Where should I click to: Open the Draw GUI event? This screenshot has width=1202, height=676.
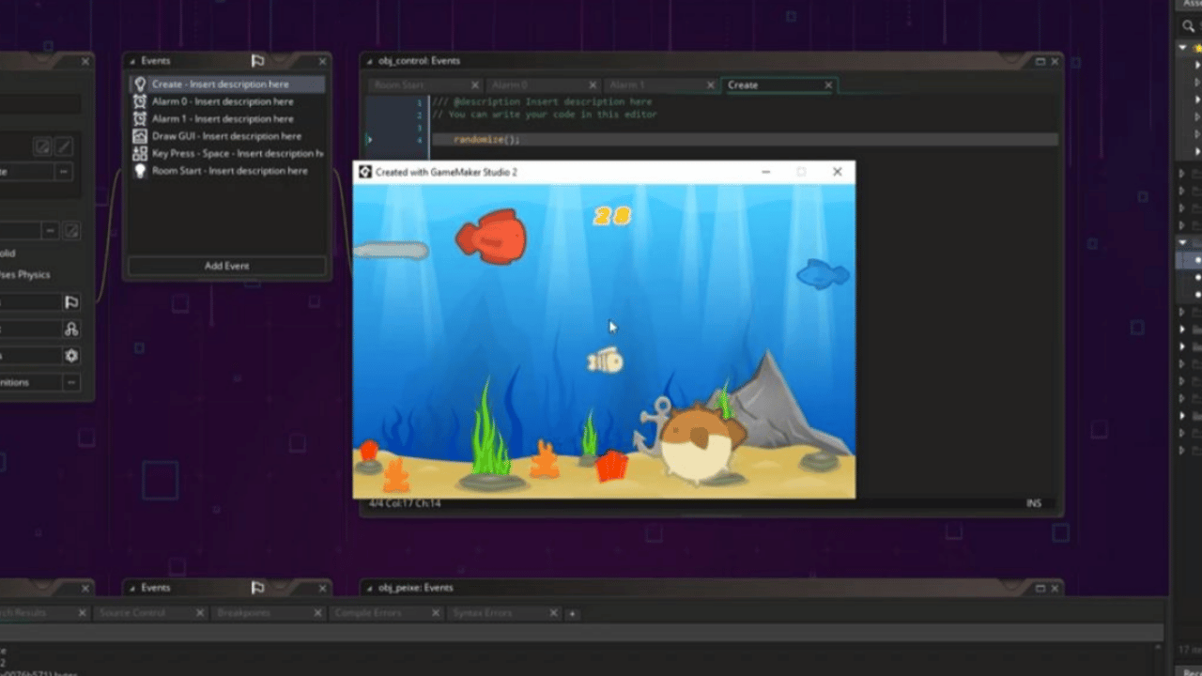(226, 136)
